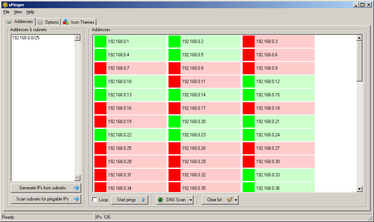This screenshot has width=374, height=222.
Task: Click the colored blocks Icon Themes icon
Action: coord(66,22)
